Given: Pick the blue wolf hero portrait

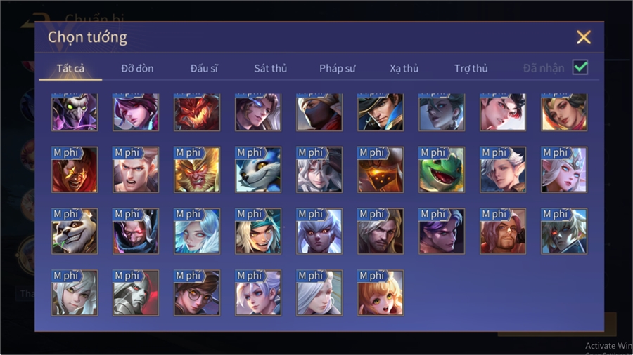Looking at the screenshot, I should (x=258, y=170).
